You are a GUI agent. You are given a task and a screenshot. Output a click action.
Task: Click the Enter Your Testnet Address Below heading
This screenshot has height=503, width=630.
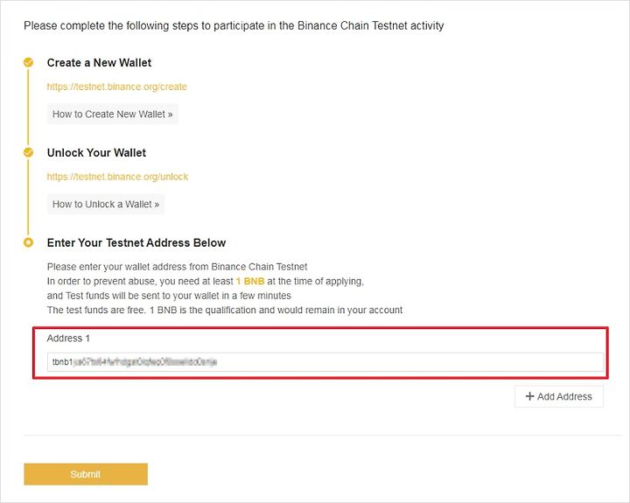136,242
